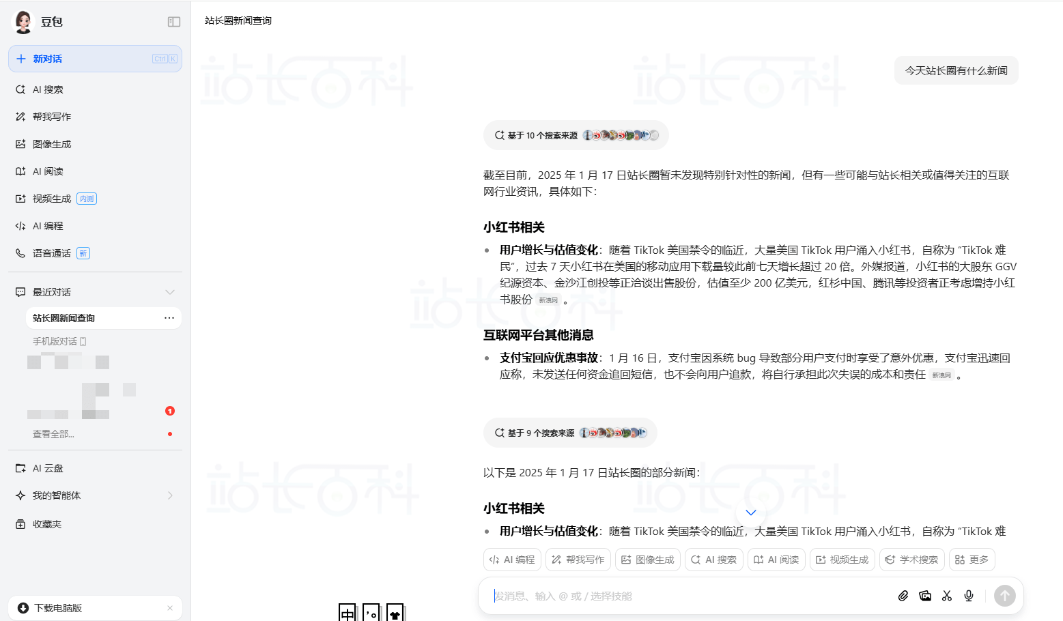The width and height of the screenshot is (1063, 621).
Task: Focus the 发消息 message input field
Action: coord(690,596)
